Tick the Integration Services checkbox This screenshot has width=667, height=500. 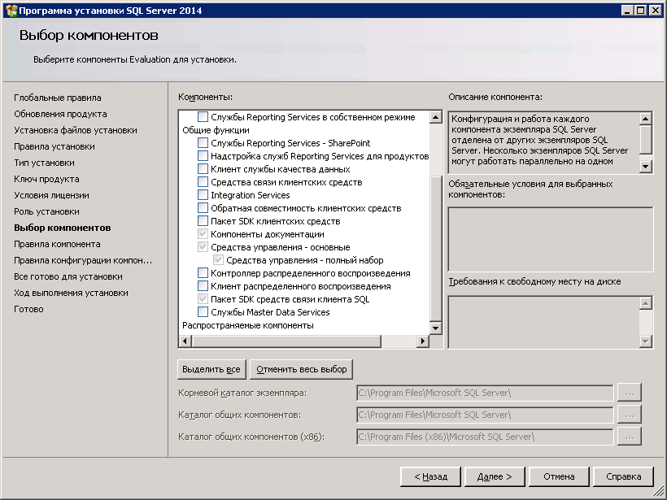(x=203, y=195)
